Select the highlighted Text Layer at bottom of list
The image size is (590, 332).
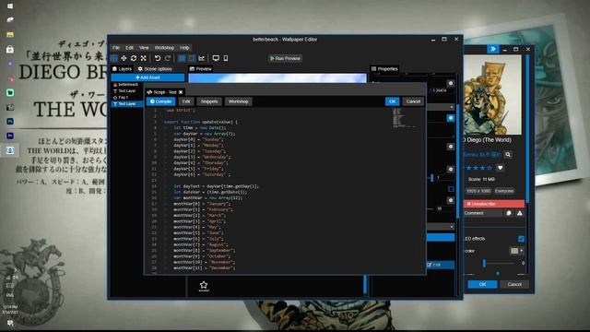tap(127, 104)
